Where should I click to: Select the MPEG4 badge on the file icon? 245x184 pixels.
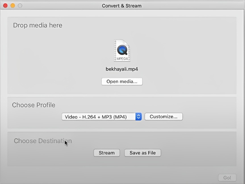tap(122, 58)
